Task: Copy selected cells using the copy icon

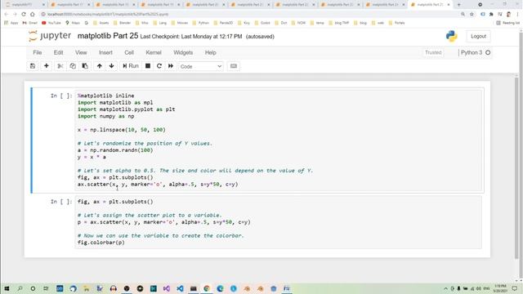Action: point(73,66)
